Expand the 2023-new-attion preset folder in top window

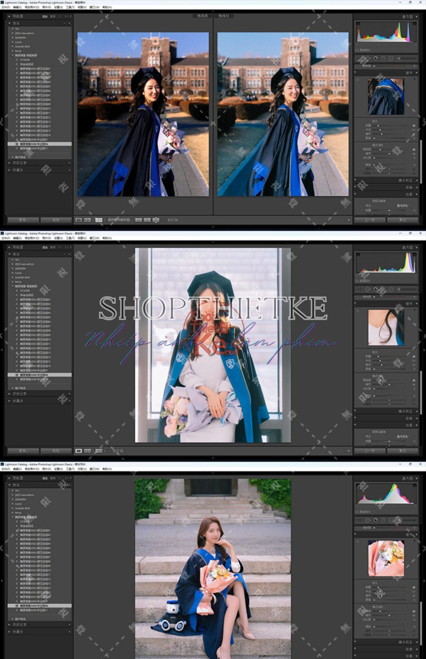click(x=13, y=33)
